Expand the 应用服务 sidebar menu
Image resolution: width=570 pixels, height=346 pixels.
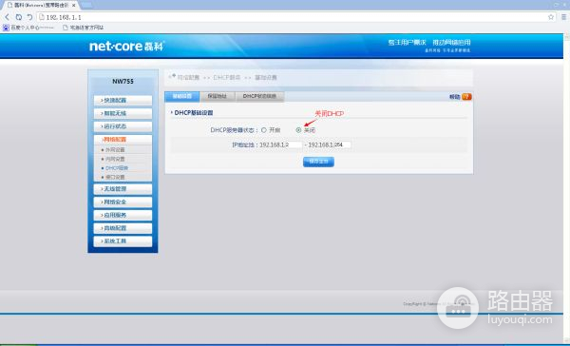click(123, 216)
